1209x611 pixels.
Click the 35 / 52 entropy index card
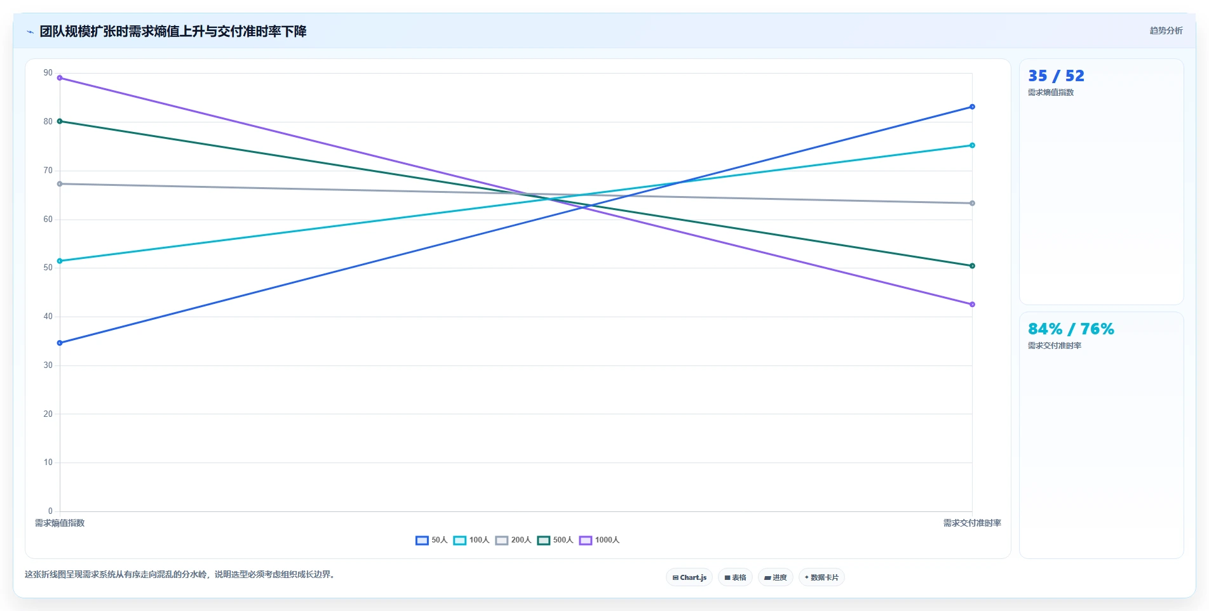pos(1101,181)
